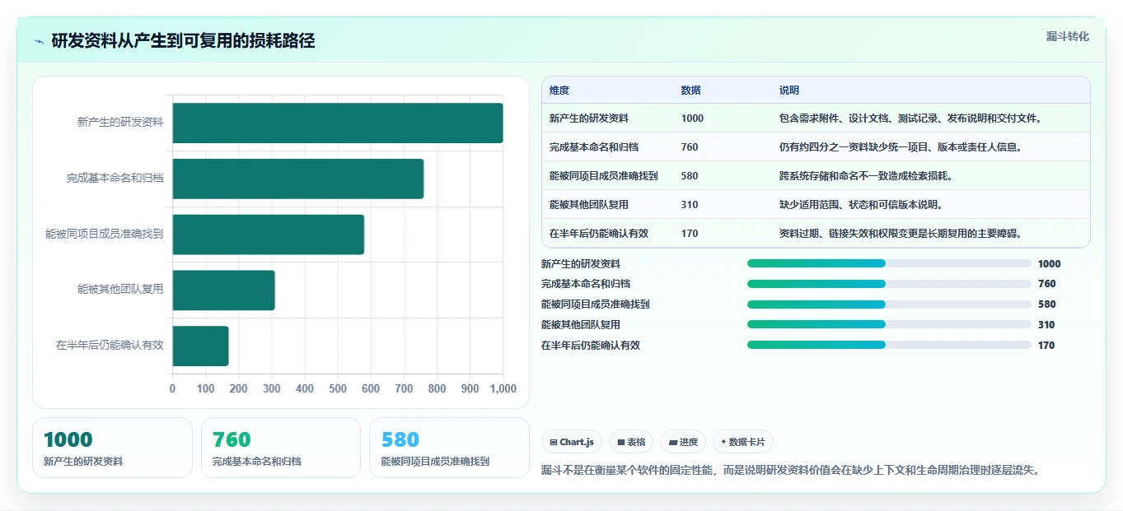
Task: Click chart axis label 完成基本命名和归档
Action: pyautogui.click(x=115, y=179)
